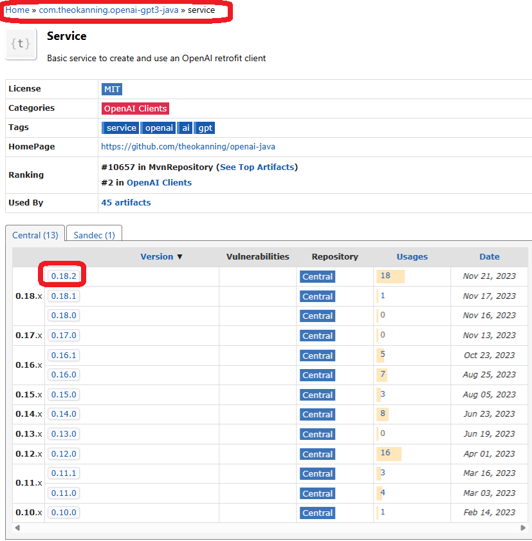Click Central badge in the 0.18.1 row

tap(317, 297)
